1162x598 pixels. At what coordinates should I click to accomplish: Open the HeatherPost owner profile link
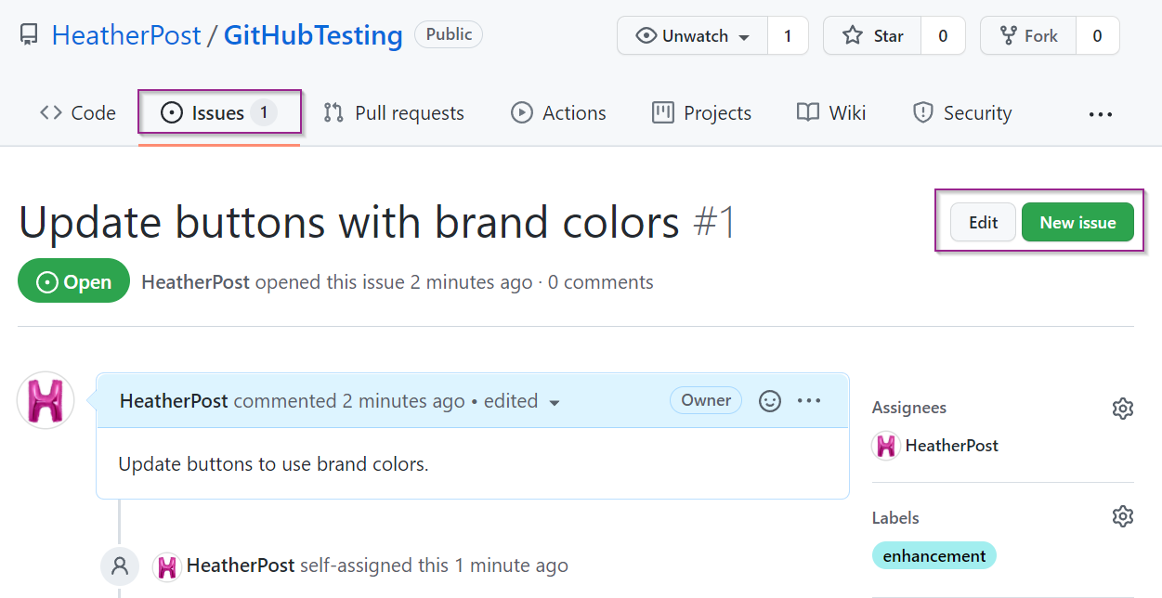(126, 36)
